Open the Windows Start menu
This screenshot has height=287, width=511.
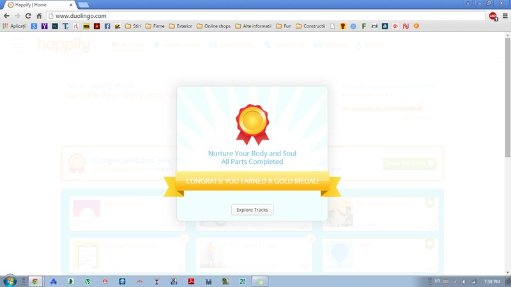(10, 281)
